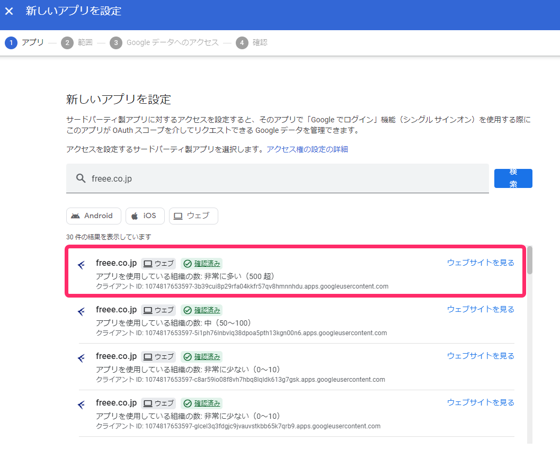Select step 1 アプリ in the stepper

(24, 43)
